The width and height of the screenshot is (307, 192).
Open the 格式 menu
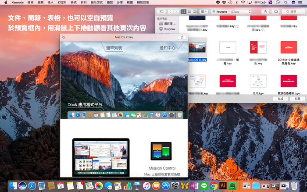[74, 2]
